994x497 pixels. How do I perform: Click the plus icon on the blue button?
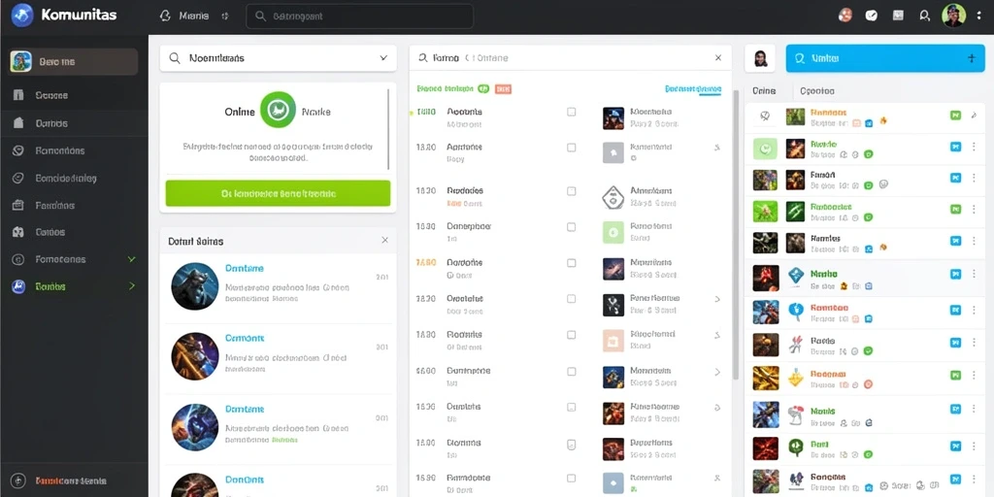tap(971, 58)
